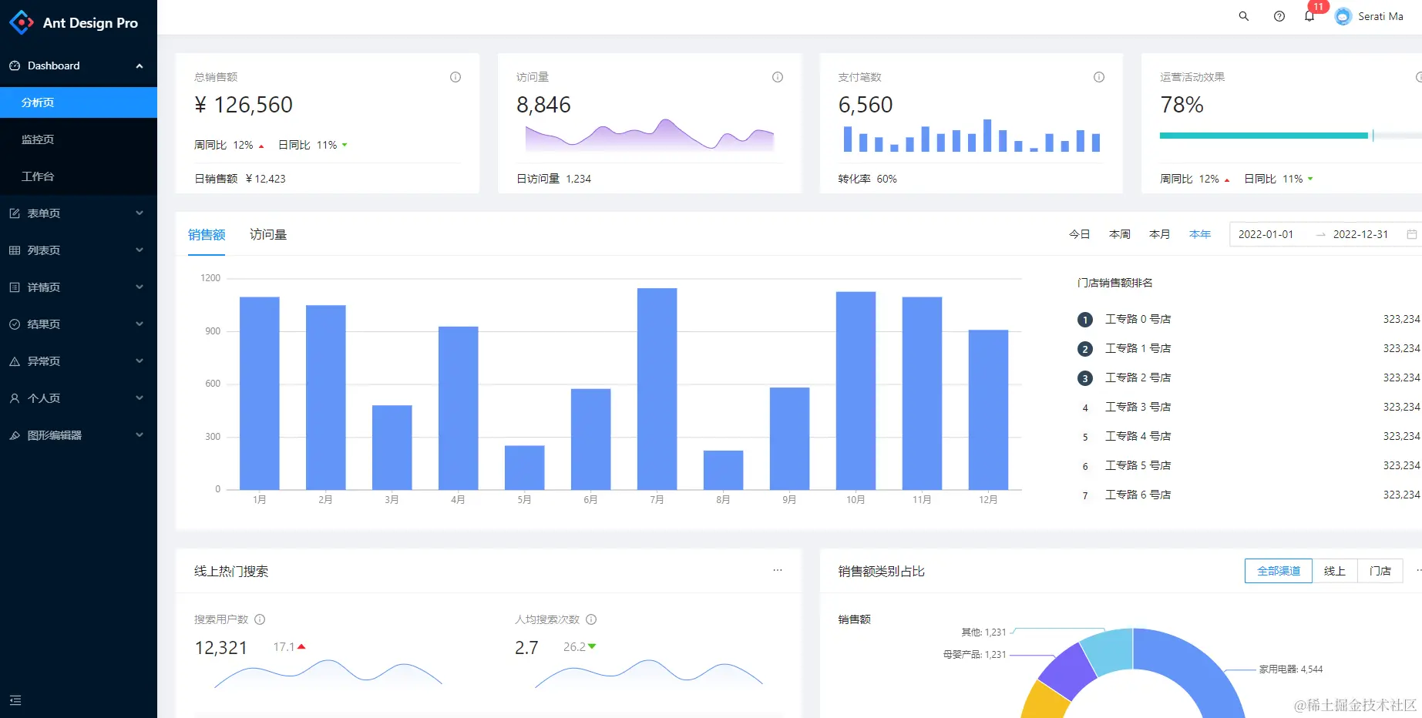Click the 运营活动效果 78% progress bar

click(1290, 136)
